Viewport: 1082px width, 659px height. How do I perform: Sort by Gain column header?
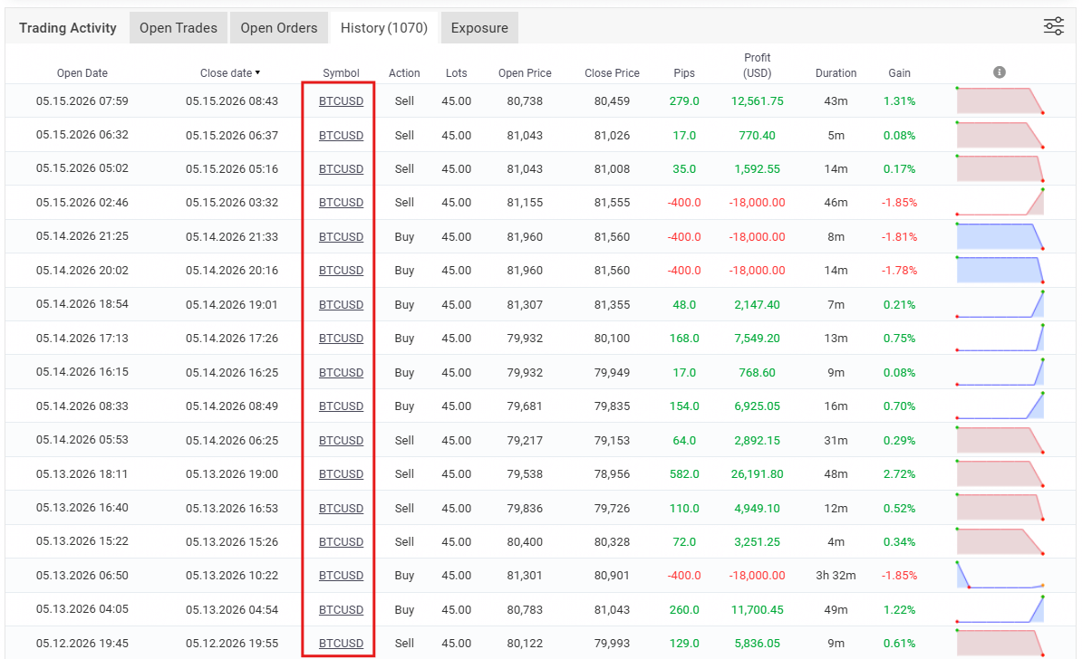coord(899,73)
